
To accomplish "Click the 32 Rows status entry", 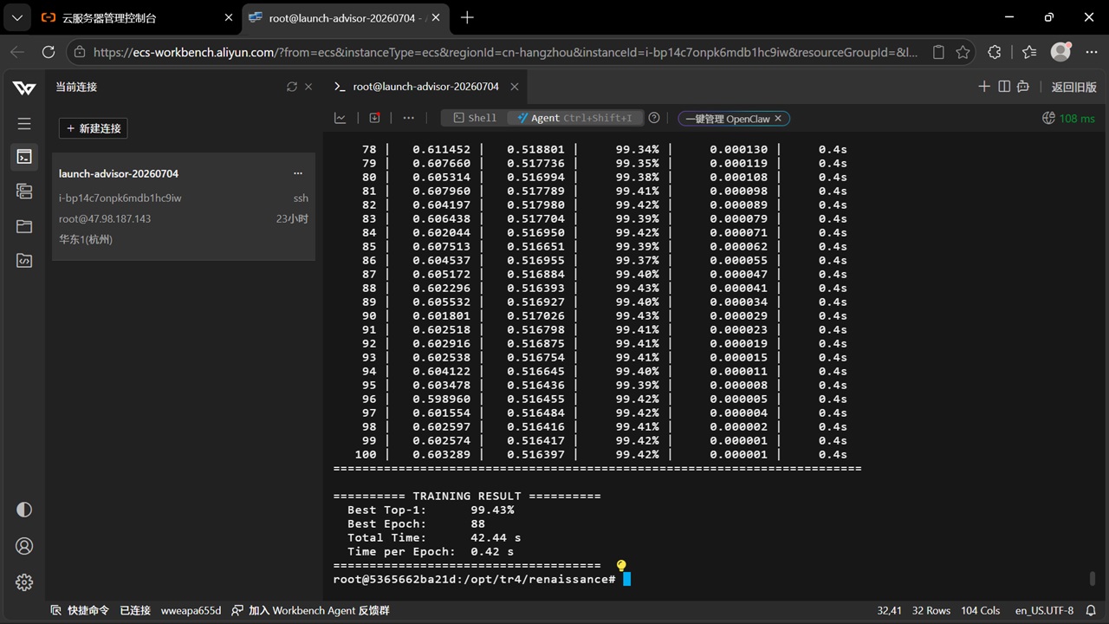I will point(931,610).
